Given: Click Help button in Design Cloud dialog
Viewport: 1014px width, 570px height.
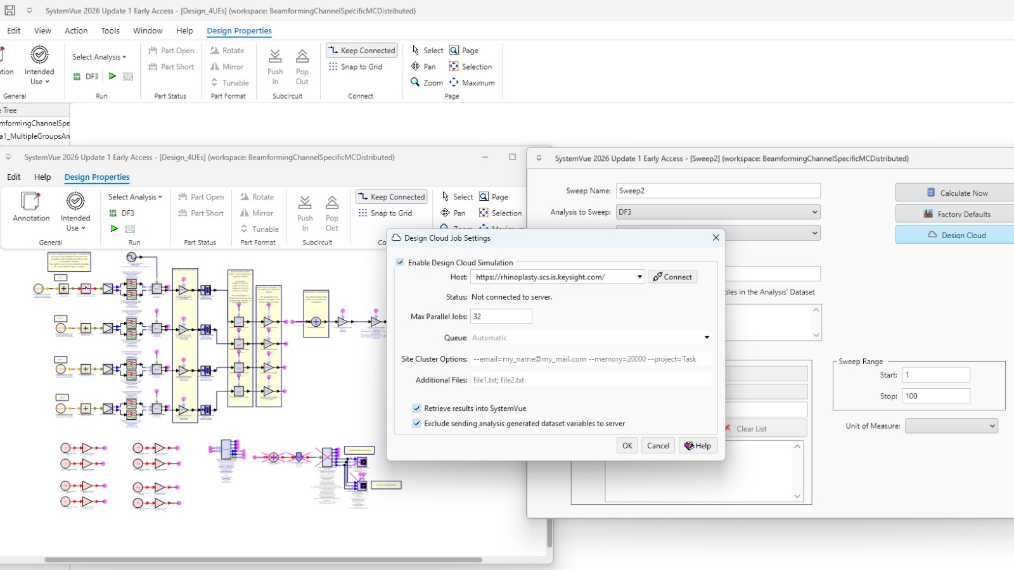Looking at the screenshot, I should 698,446.
